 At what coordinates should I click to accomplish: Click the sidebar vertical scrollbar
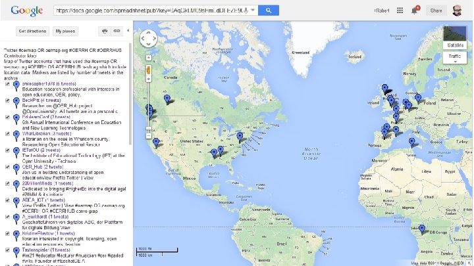(x=130, y=93)
